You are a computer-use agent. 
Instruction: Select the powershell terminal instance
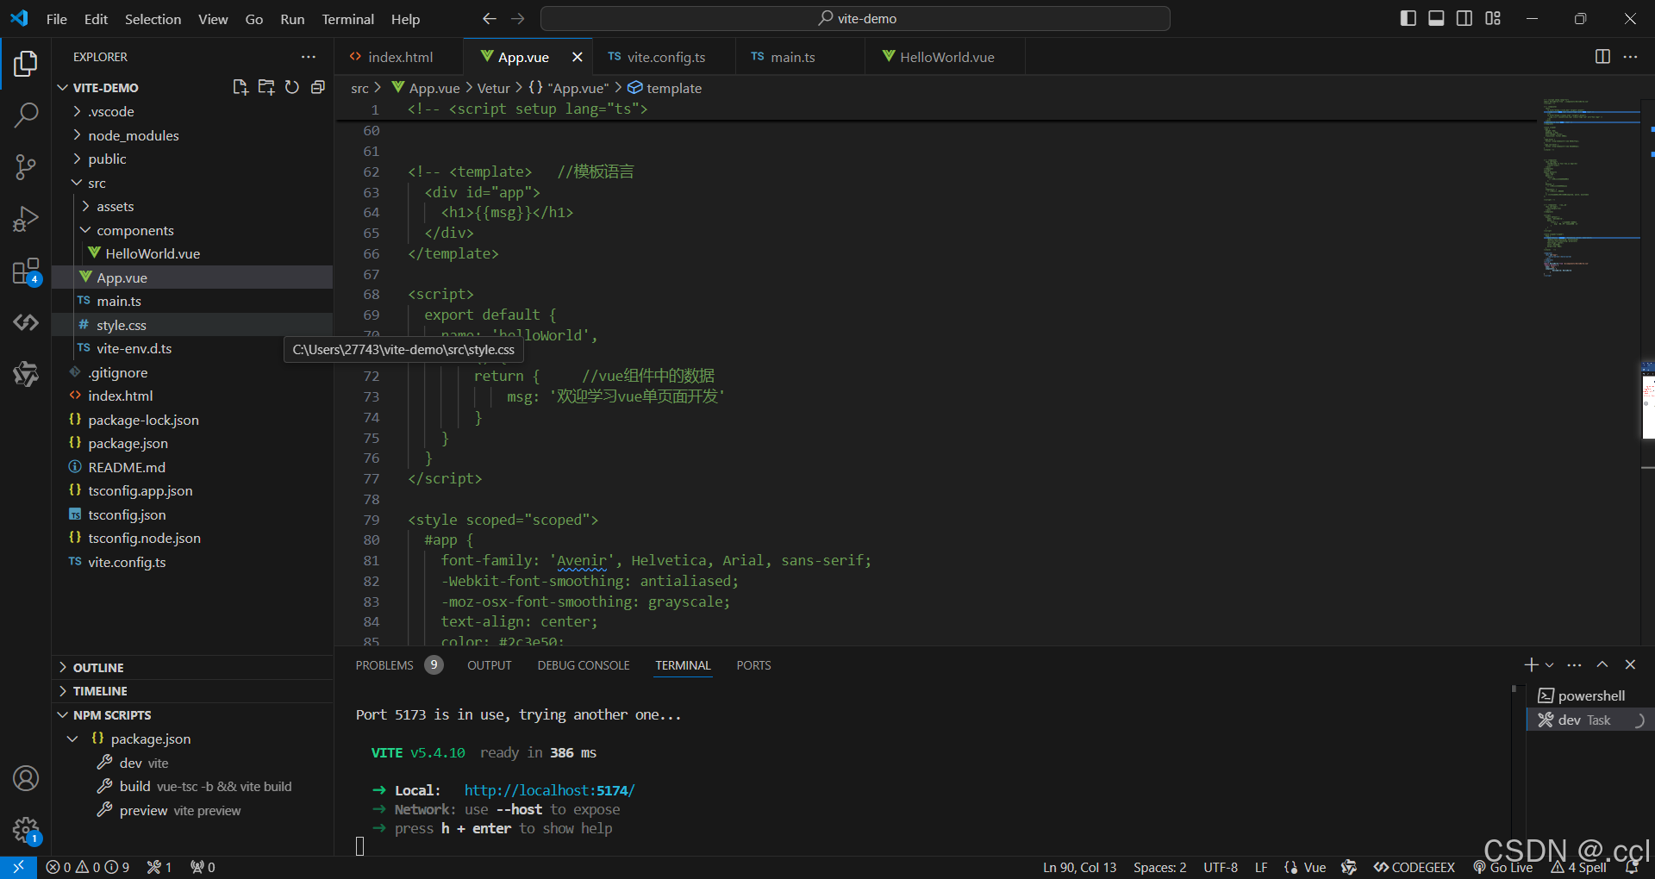[x=1589, y=695]
